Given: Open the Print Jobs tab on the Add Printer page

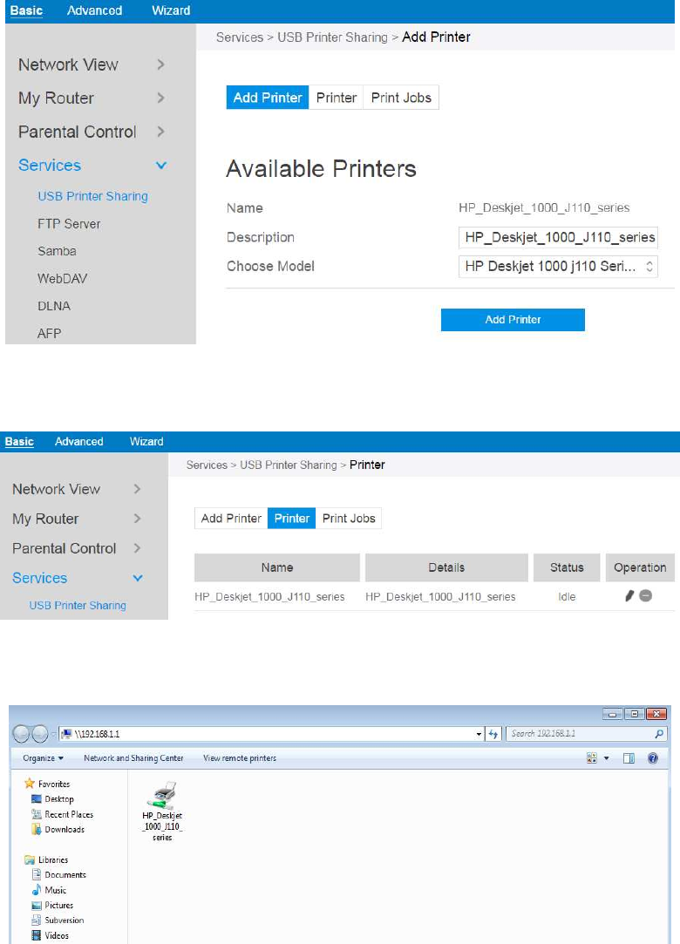Looking at the screenshot, I should tap(401, 98).
